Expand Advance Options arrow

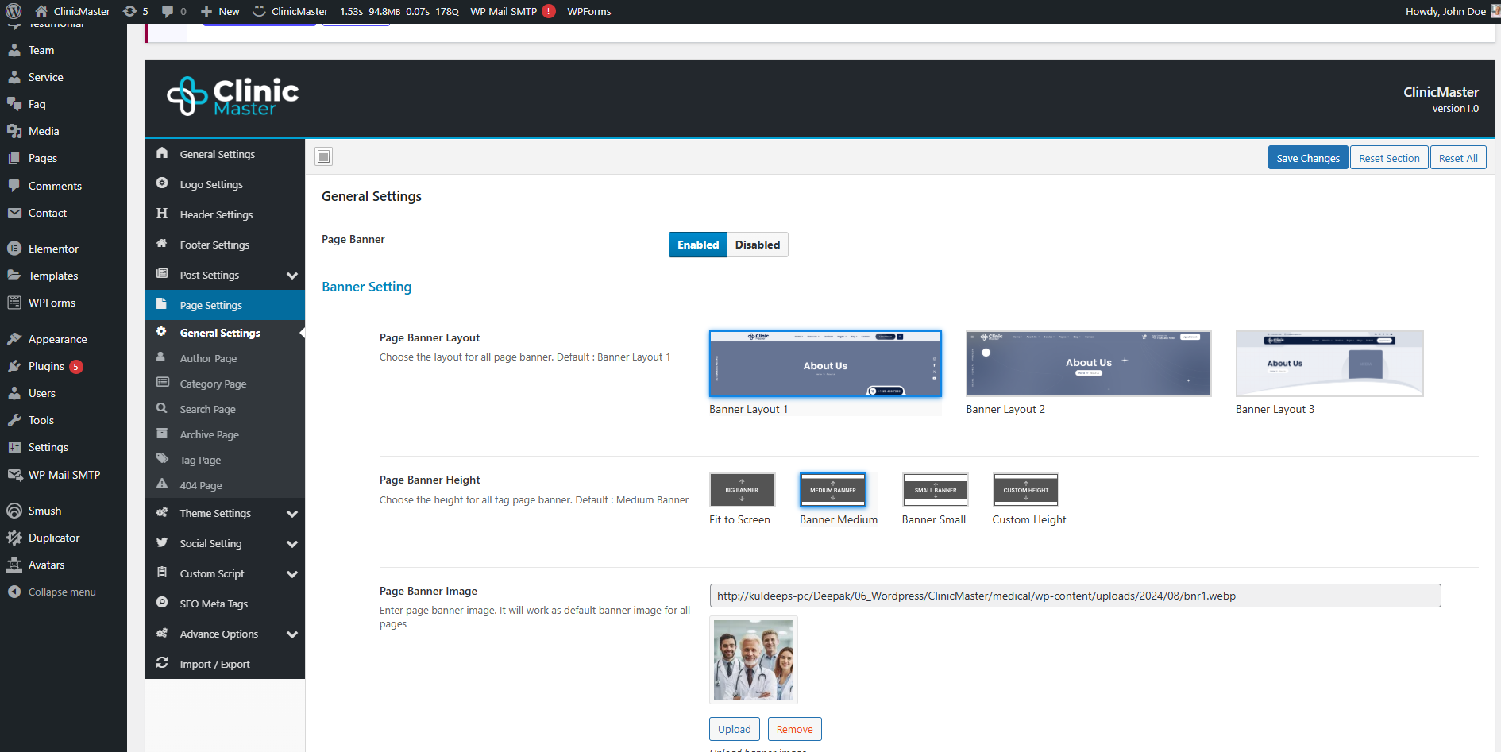(x=291, y=634)
